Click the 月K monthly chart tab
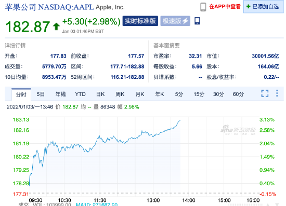Viewport: 286px width, 206px height. 140,94
